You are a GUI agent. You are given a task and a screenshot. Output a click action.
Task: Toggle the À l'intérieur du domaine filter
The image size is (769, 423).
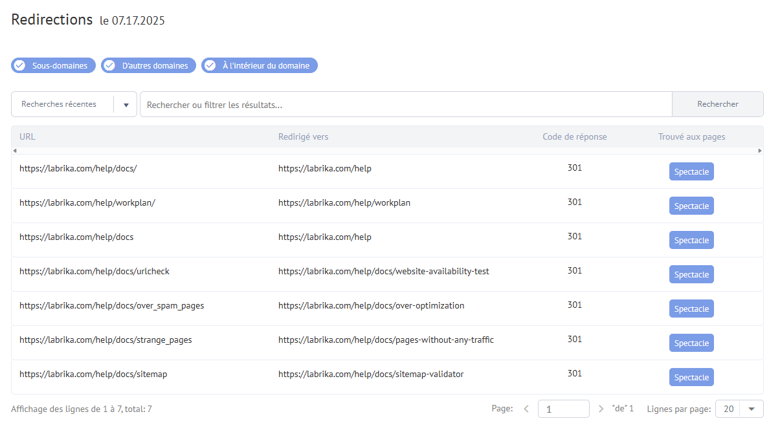pyautogui.click(x=260, y=66)
